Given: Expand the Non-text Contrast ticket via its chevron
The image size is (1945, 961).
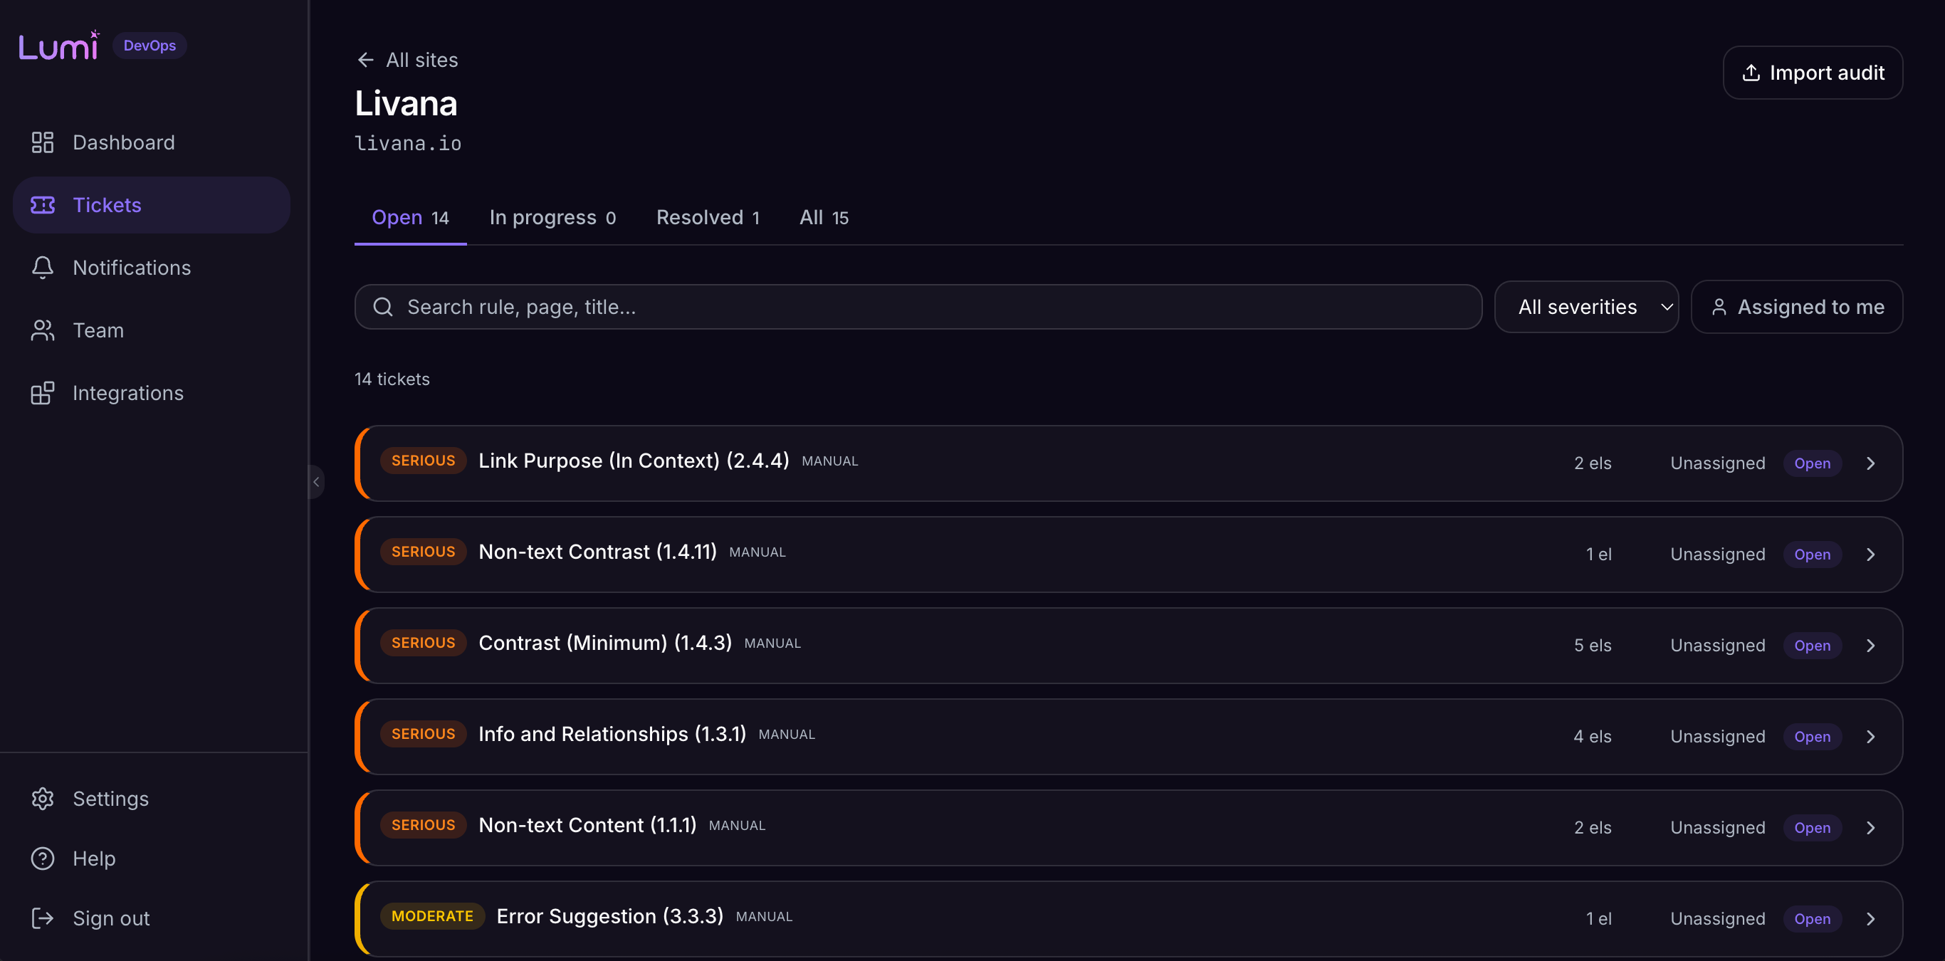Looking at the screenshot, I should point(1870,554).
